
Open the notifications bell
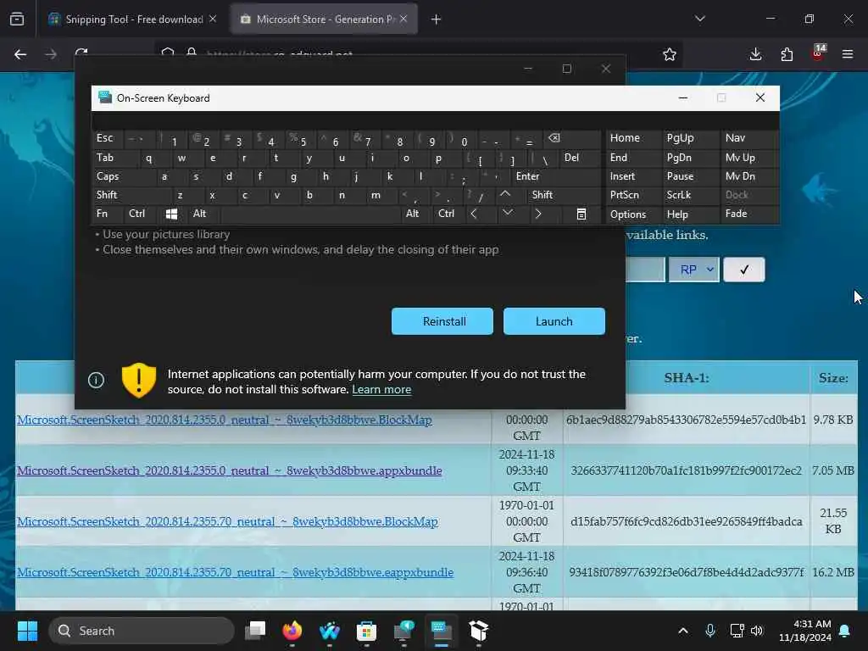click(x=845, y=631)
